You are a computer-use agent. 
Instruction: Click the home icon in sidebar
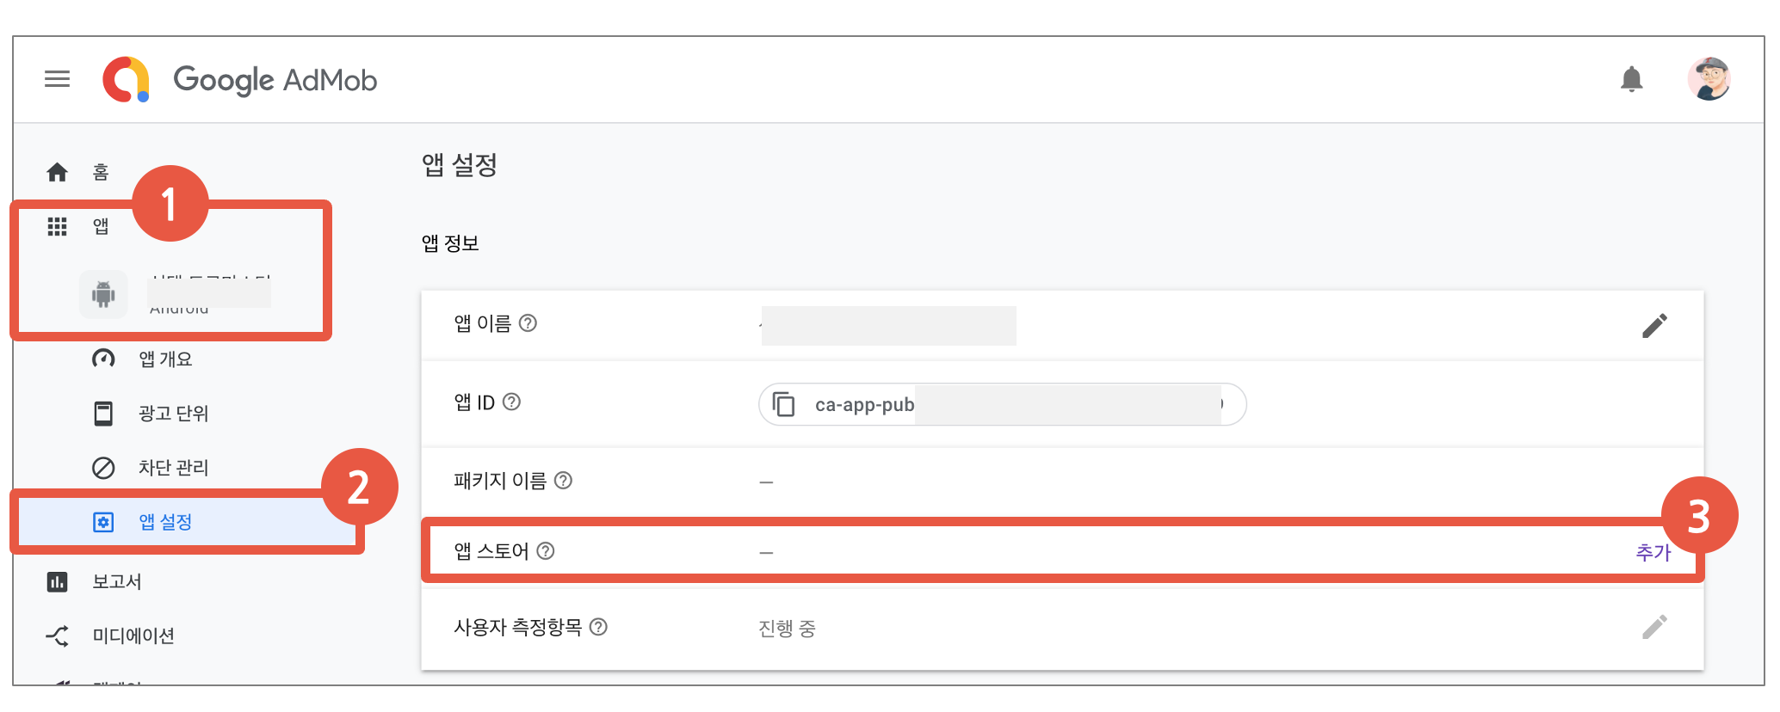57,172
